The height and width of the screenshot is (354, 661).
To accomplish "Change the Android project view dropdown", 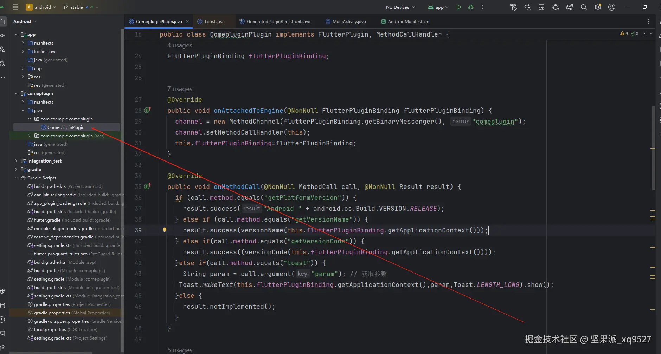I will pos(25,21).
